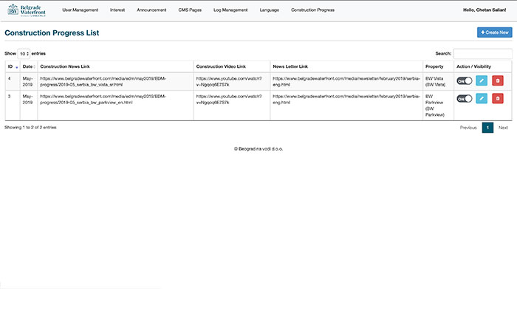
Task: Open the User Management menu
Action: pos(80,10)
